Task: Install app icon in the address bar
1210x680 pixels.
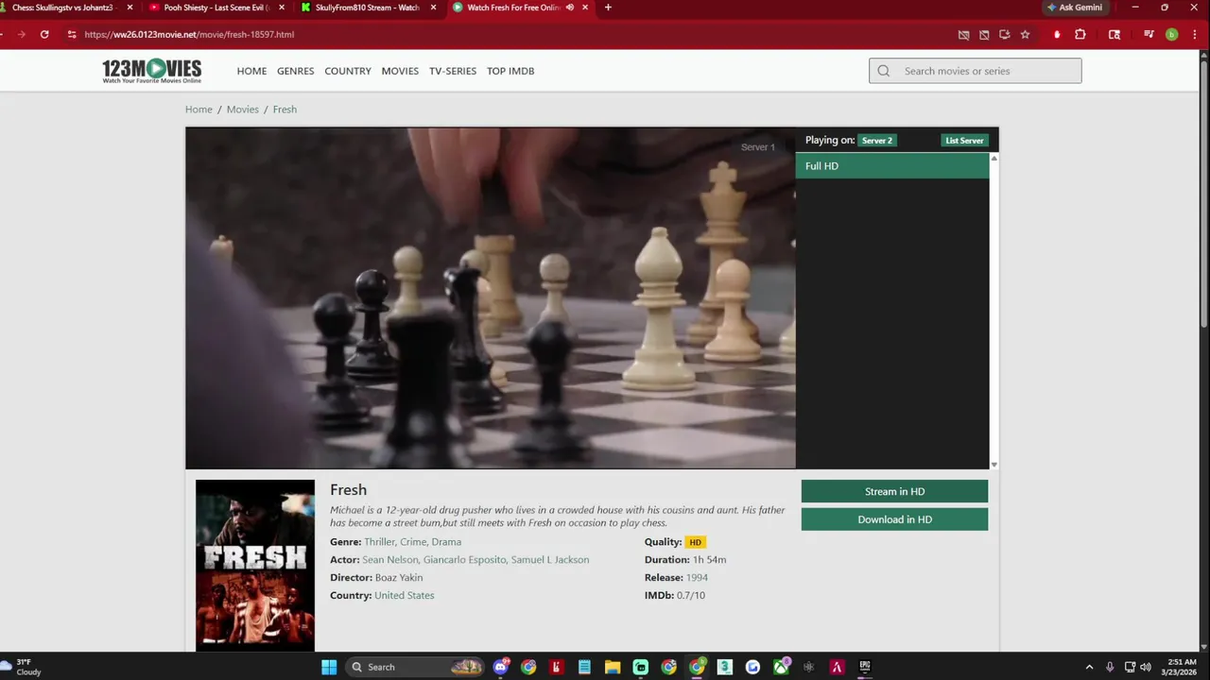Action: tap(1004, 34)
